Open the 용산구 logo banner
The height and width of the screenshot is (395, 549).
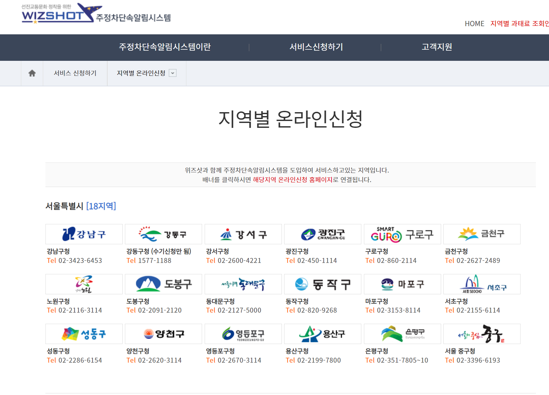point(323,334)
